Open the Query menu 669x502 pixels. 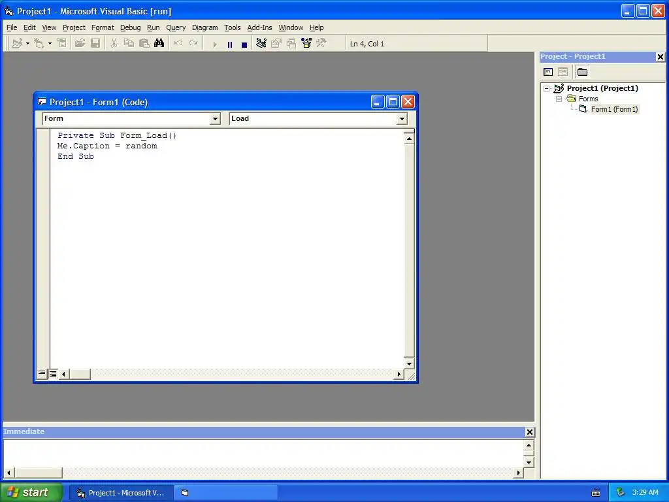click(x=176, y=27)
